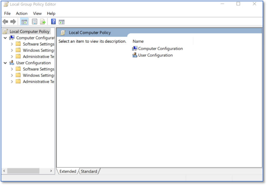This screenshot has height=185, width=267.
Task: Select Administrative Templates label under User Configuration
Action: click(38, 81)
